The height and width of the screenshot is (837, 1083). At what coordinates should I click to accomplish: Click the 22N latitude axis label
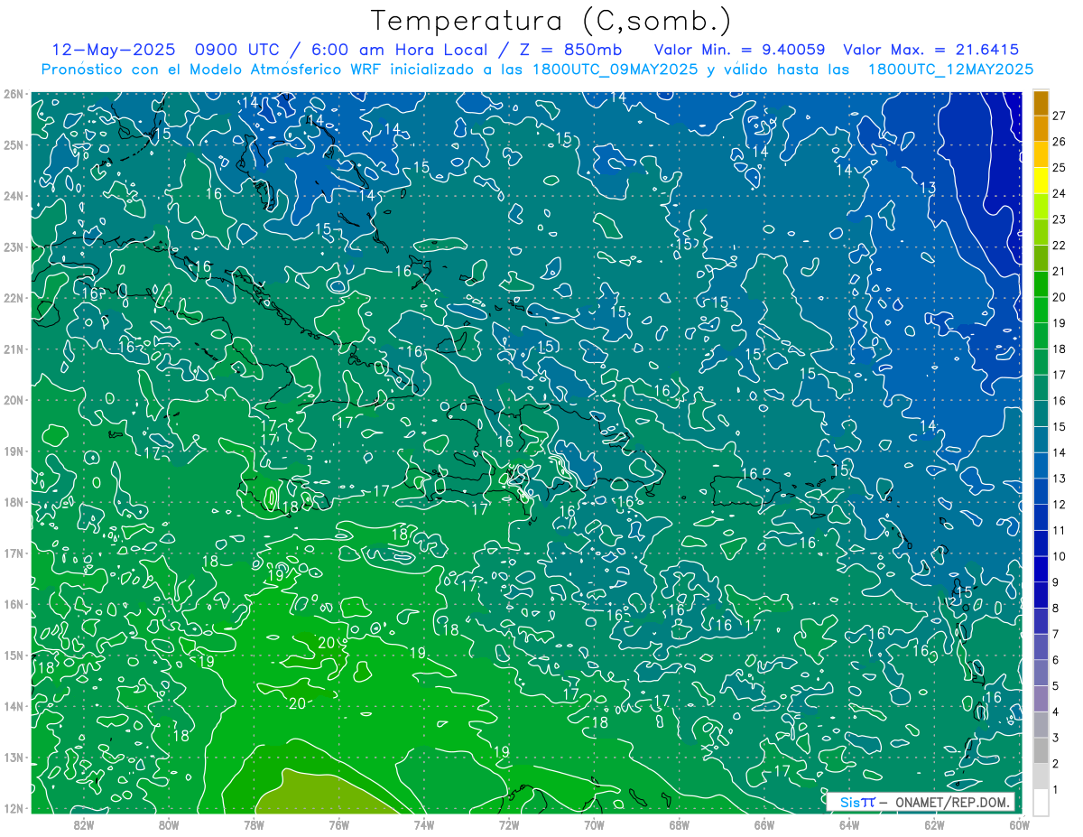13,298
